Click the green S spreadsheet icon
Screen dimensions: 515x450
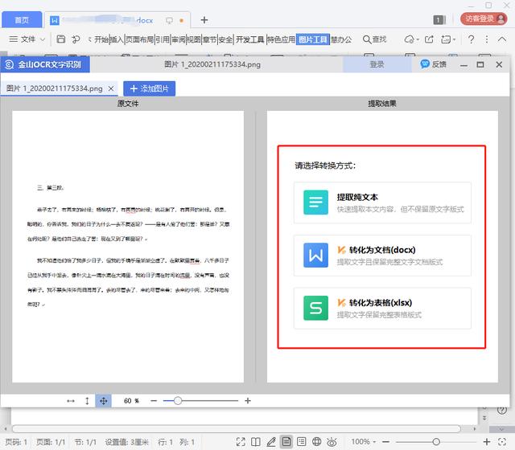[315, 308]
